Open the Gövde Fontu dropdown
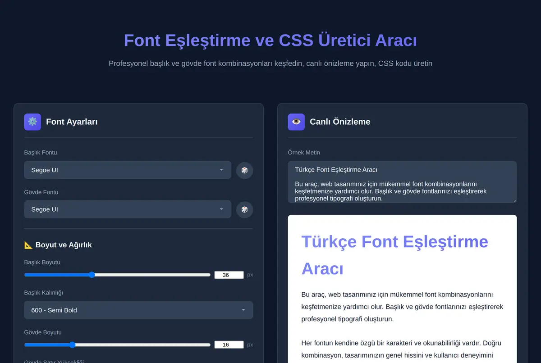 [x=128, y=209]
